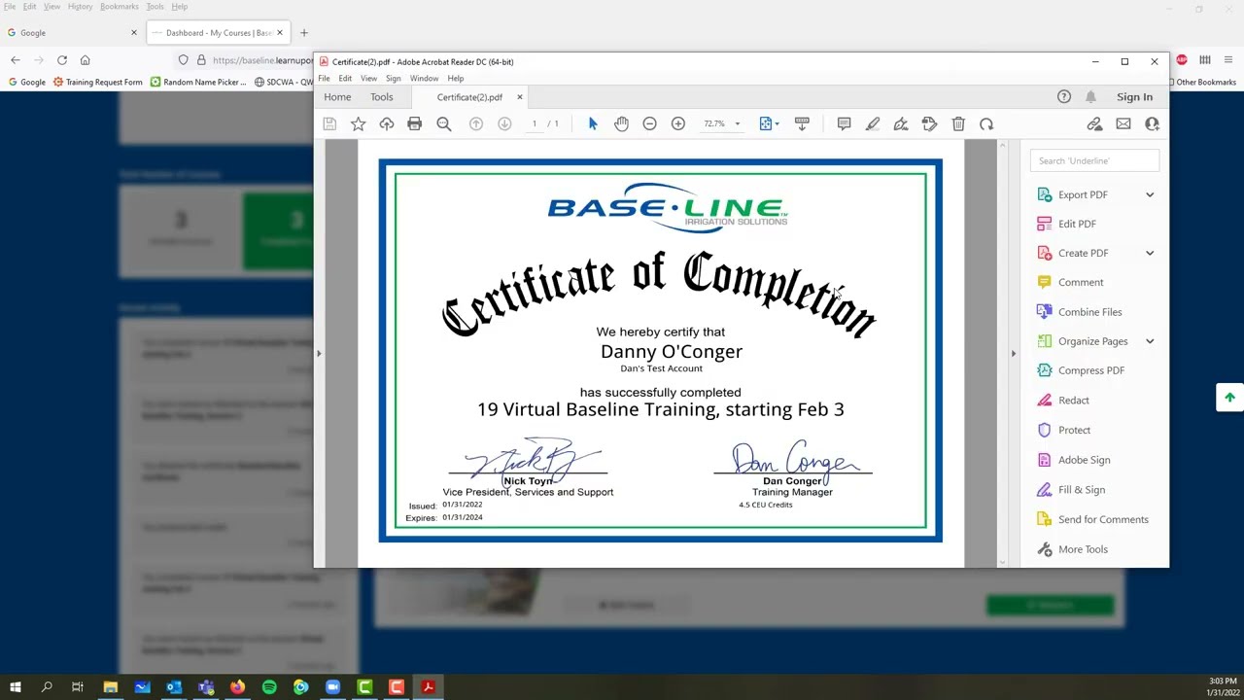1244x700 pixels.
Task: Click the upload to cloud icon
Action: point(387,124)
